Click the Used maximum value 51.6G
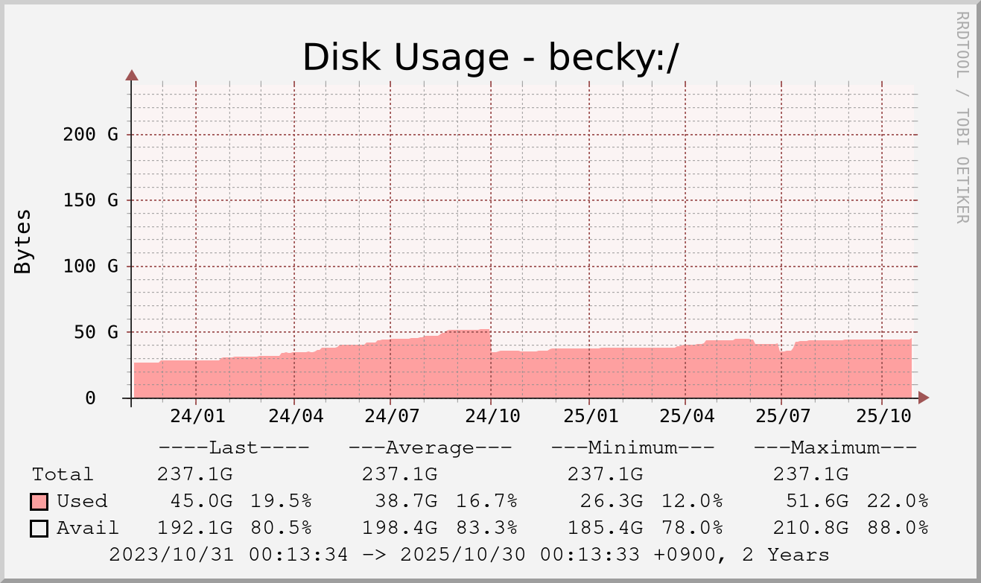Screen dimensions: 981x583 pos(817,501)
